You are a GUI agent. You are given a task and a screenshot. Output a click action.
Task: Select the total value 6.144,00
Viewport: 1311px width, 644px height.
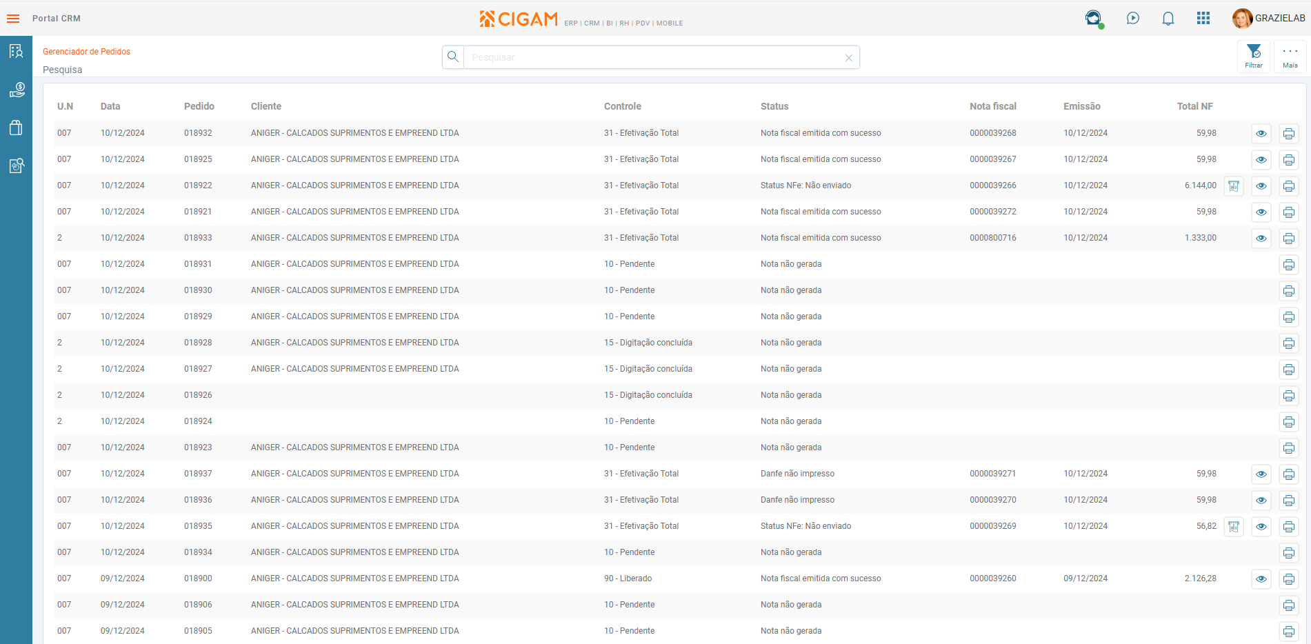(x=1201, y=185)
